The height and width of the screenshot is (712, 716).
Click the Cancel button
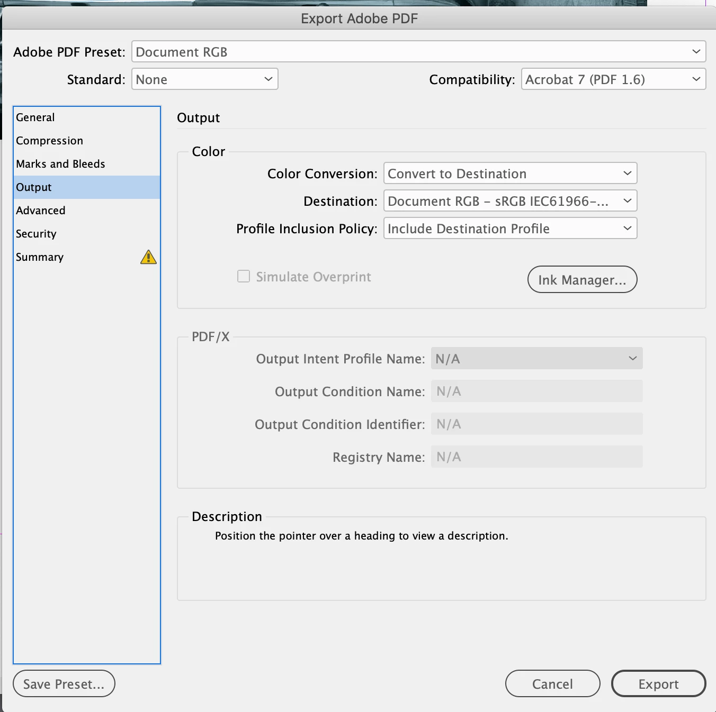click(x=552, y=683)
